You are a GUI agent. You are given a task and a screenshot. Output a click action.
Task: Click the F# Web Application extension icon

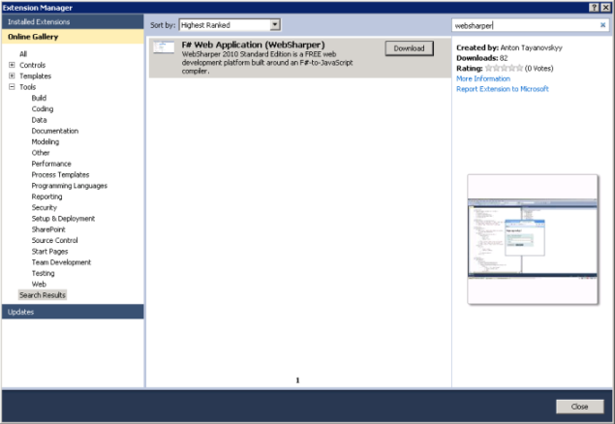coord(164,47)
